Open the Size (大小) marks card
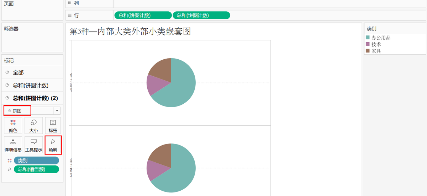 click(33, 125)
